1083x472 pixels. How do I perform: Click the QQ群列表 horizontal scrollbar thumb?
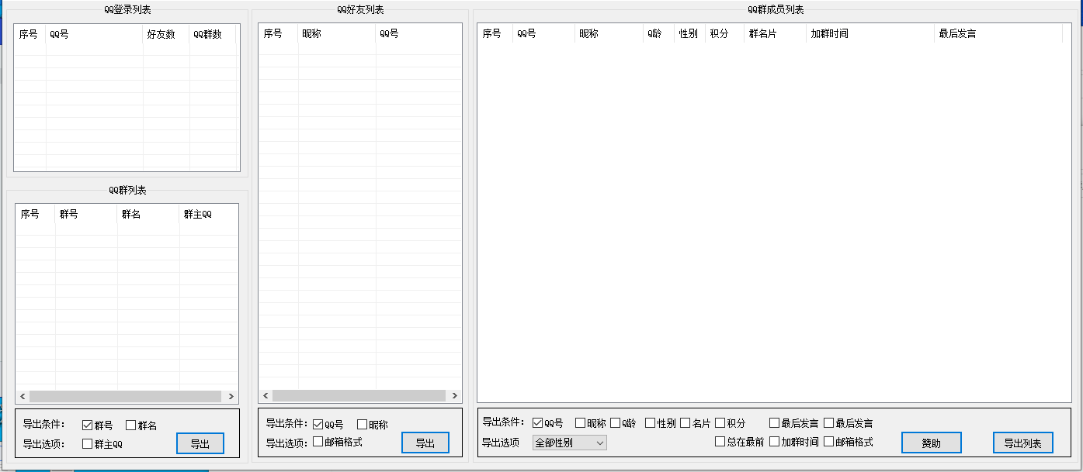pyautogui.click(x=125, y=396)
